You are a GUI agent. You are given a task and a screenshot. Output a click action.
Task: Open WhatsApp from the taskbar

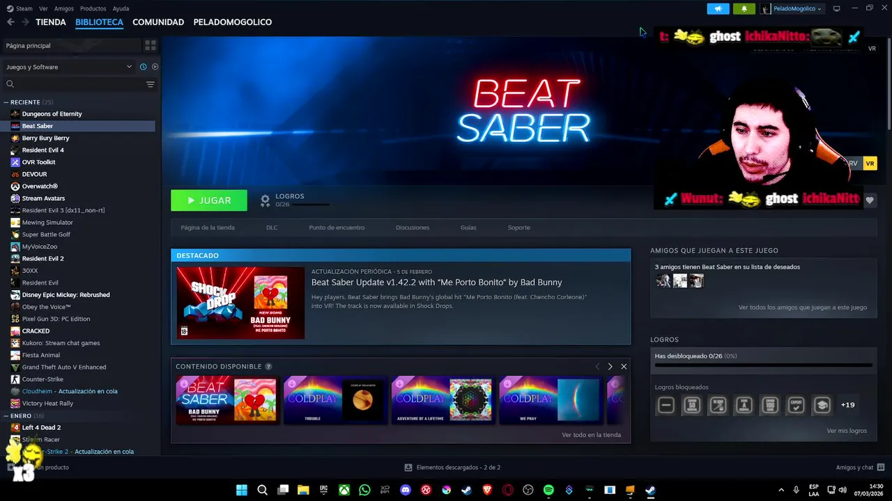click(x=364, y=490)
